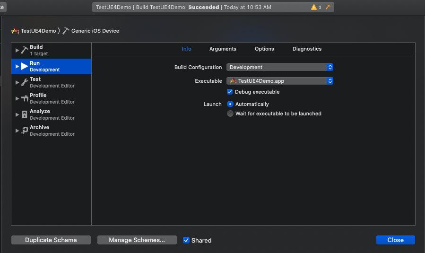Click the yellow warning icon in title bar
The height and width of the screenshot is (253, 425).
click(x=314, y=7)
